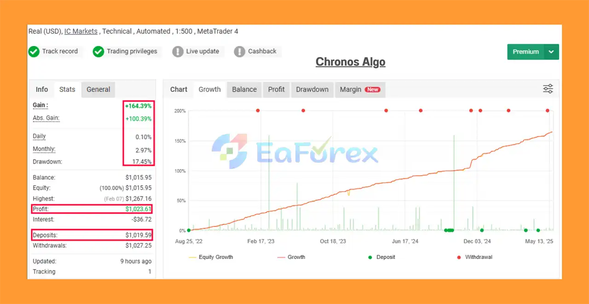Click the -$36.72 interest value
This screenshot has height=304, width=589.
[x=141, y=220]
